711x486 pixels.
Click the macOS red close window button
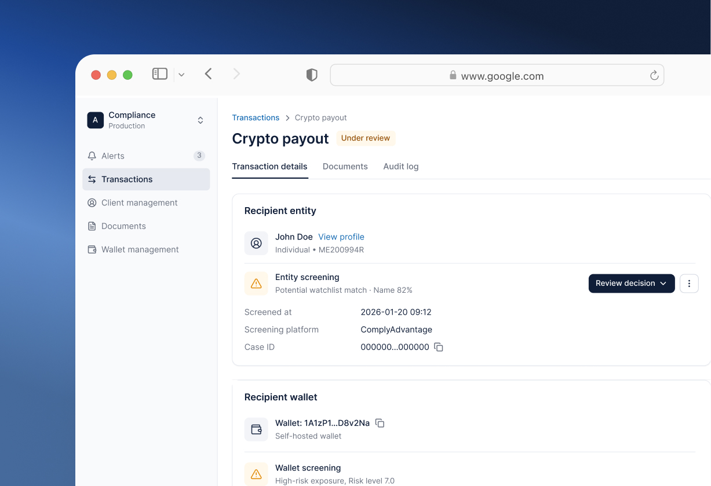[x=96, y=75]
